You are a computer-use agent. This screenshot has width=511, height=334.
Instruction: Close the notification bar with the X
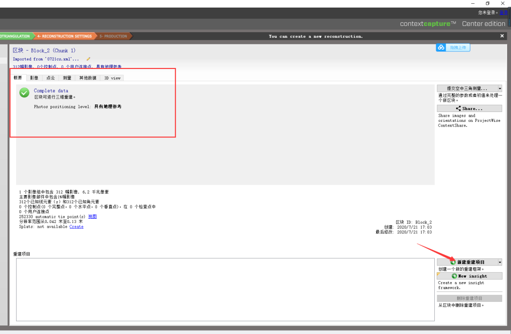[x=502, y=36]
